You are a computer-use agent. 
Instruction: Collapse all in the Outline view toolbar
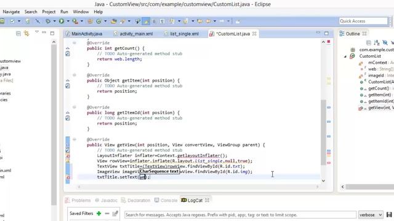(x=368, y=43)
